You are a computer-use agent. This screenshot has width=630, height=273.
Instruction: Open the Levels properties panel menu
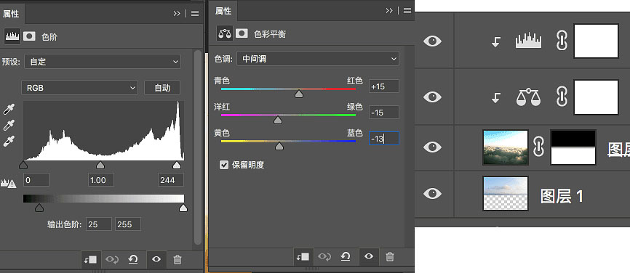pos(195,14)
